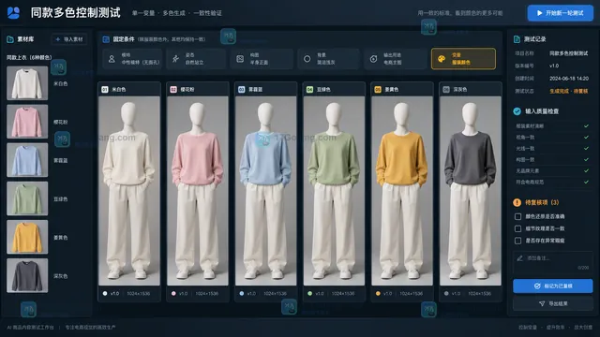Click the pencil icon in notes field

coord(519,258)
